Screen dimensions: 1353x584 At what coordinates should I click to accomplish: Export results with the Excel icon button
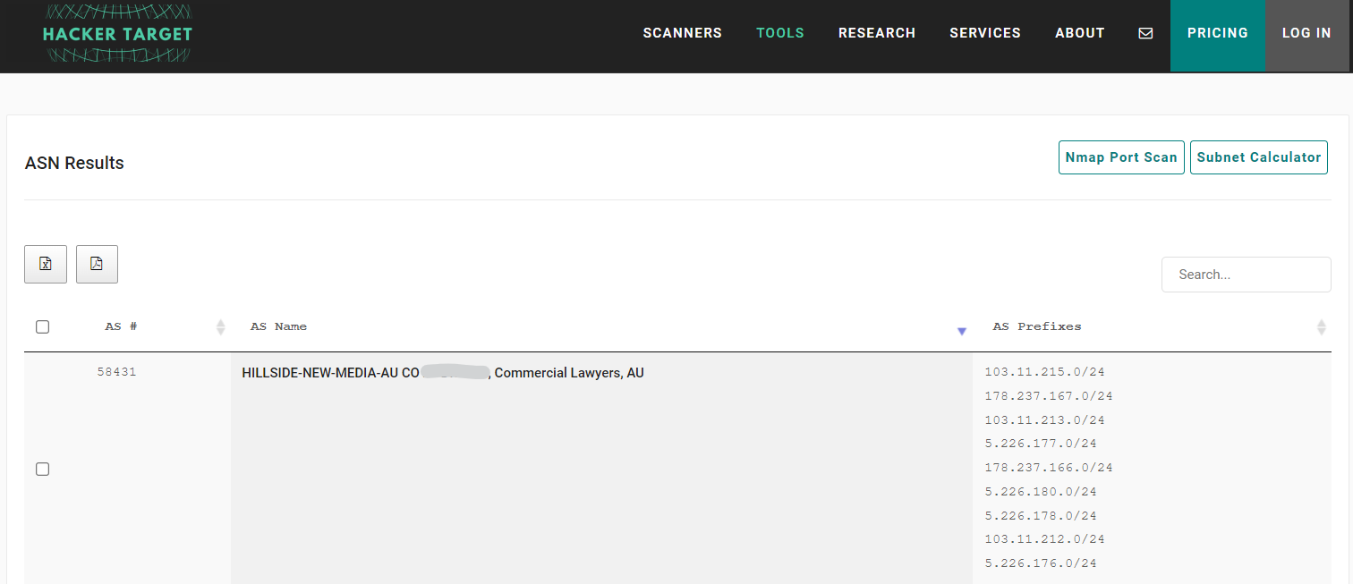coord(46,264)
